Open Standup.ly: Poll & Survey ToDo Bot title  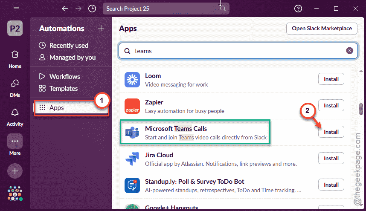(195, 182)
